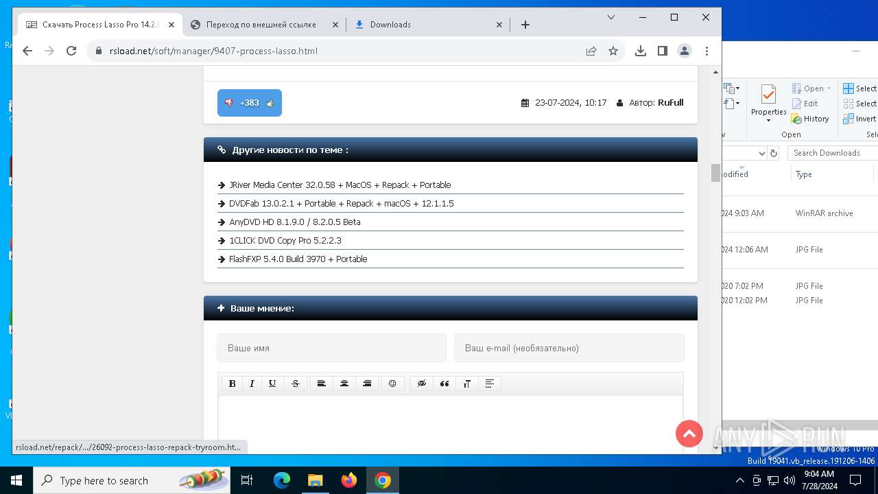The image size is (878, 494).
Task: Go back to the previous page
Action: pyautogui.click(x=27, y=51)
